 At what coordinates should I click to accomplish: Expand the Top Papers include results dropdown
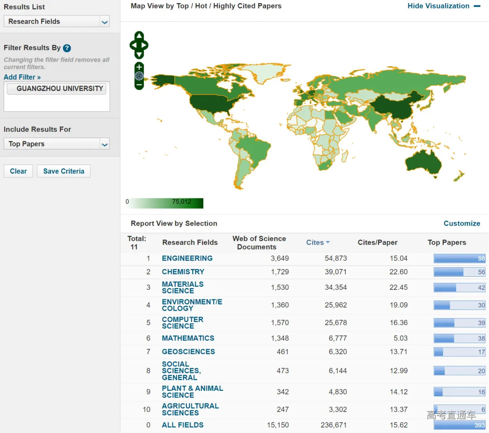pos(57,144)
